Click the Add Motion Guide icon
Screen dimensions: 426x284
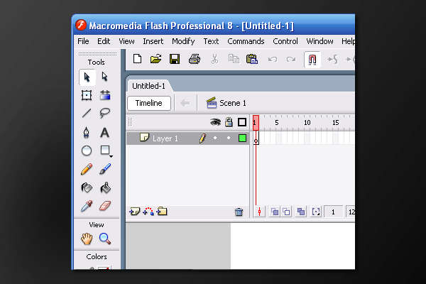pos(148,212)
